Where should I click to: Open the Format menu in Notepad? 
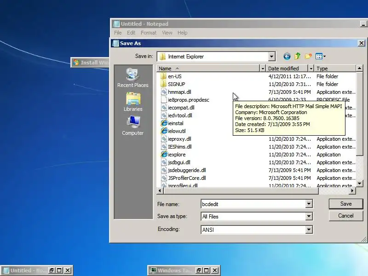148,33
